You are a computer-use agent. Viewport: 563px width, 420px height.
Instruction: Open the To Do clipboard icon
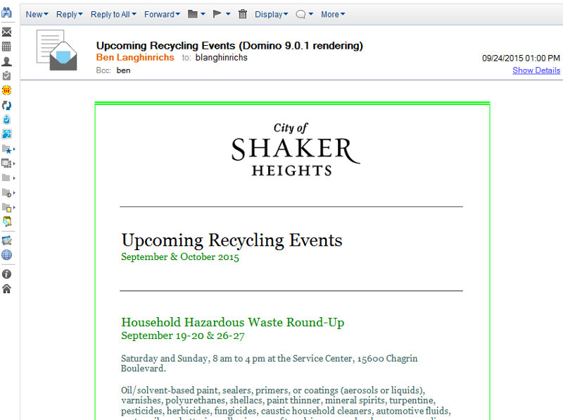point(6,75)
